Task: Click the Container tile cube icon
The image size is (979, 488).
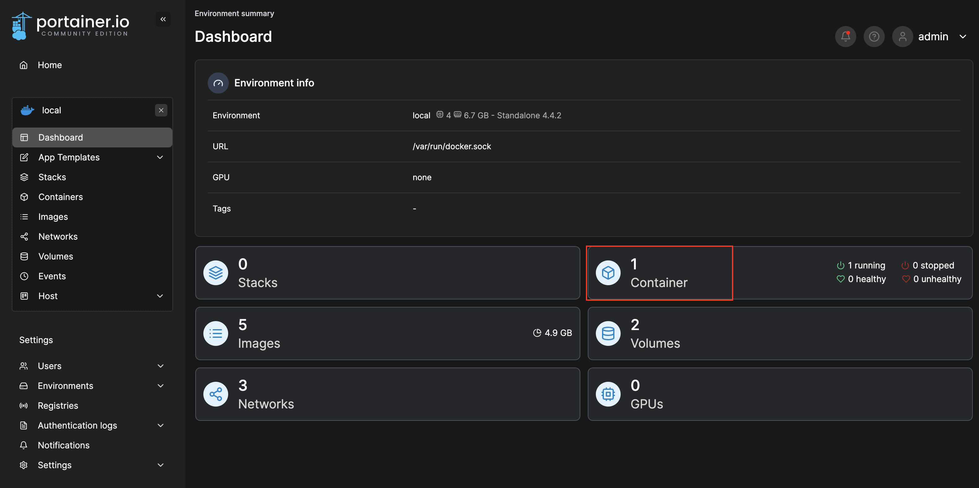Action: pyautogui.click(x=608, y=273)
